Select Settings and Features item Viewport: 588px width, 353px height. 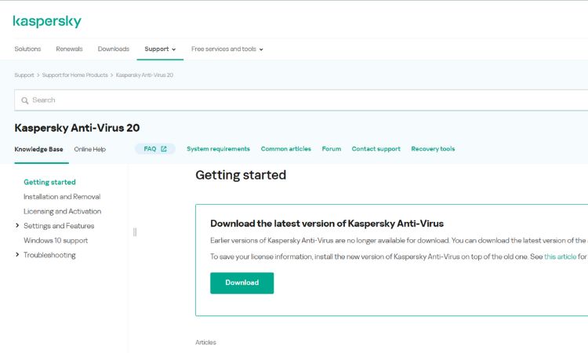[x=59, y=226]
